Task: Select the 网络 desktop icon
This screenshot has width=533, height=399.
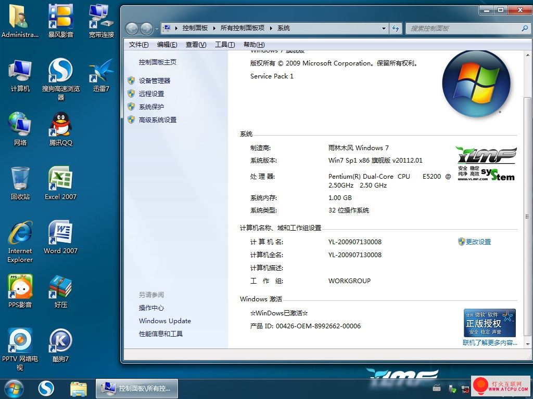Action: tap(20, 129)
